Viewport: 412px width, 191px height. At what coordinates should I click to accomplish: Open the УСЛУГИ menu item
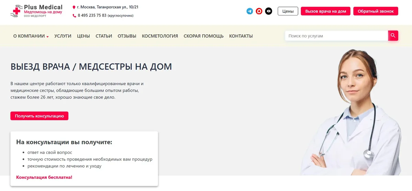pyautogui.click(x=63, y=36)
